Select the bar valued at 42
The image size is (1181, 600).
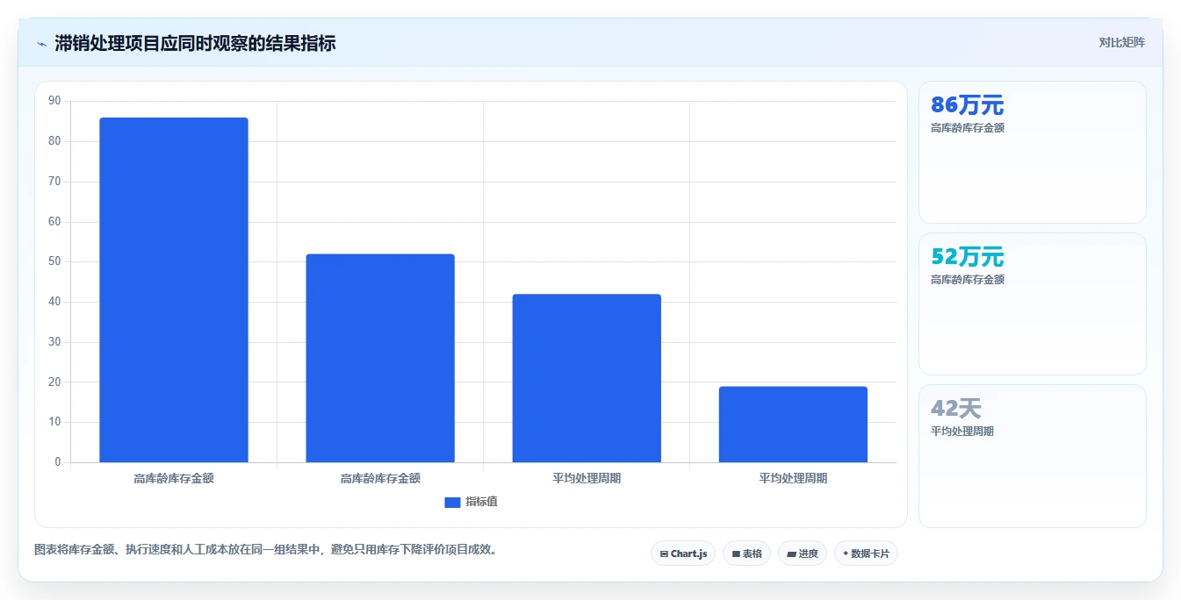tap(587, 378)
